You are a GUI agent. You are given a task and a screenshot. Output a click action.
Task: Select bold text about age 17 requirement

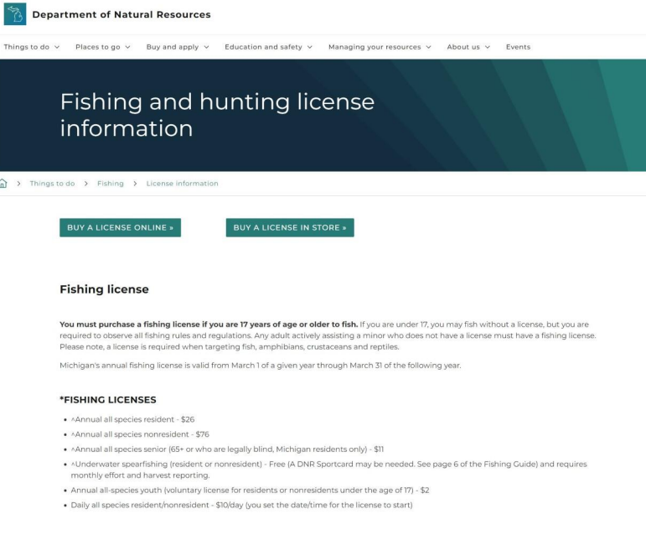(209, 325)
